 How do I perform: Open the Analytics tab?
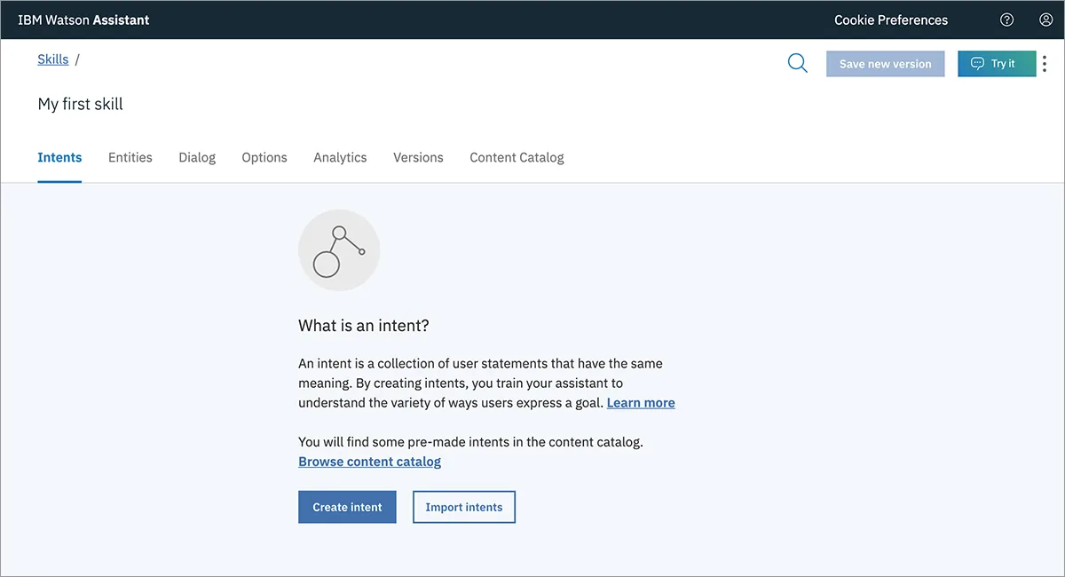pos(340,157)
